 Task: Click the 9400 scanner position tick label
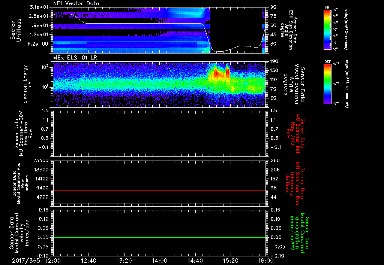pos(43,188)
